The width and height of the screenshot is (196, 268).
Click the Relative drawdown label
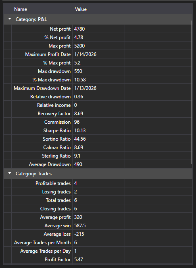50,97
